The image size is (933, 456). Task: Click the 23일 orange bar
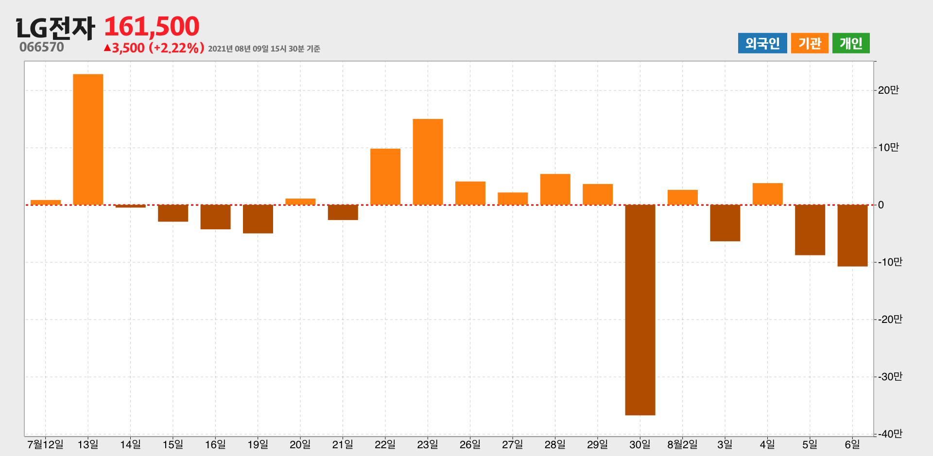pos(428,162)
